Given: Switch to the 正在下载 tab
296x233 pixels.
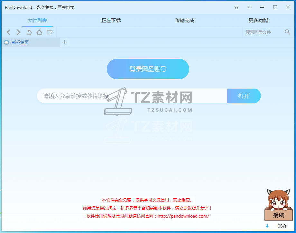Looking at the screenshot, I should tap(111, 20).
